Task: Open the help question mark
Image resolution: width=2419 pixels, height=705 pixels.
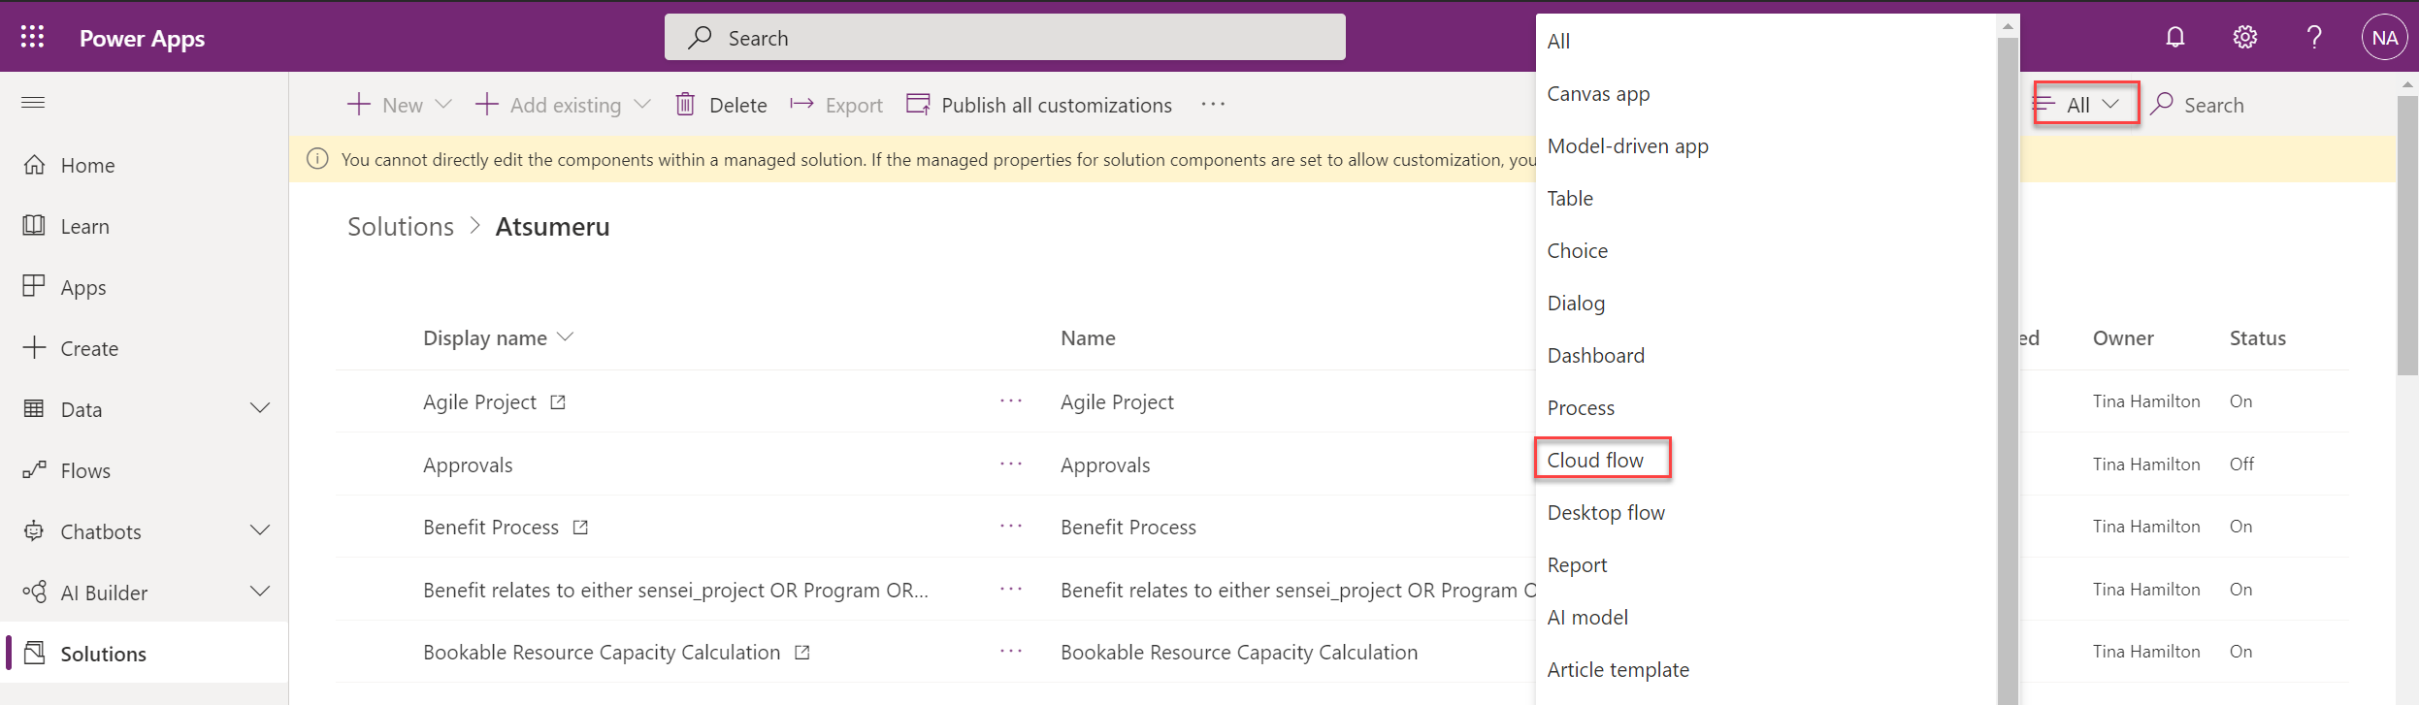Action: click(x=2314, y=37)
